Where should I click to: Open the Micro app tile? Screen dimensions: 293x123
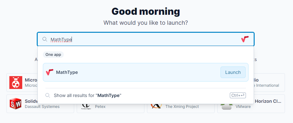(22, 83)
